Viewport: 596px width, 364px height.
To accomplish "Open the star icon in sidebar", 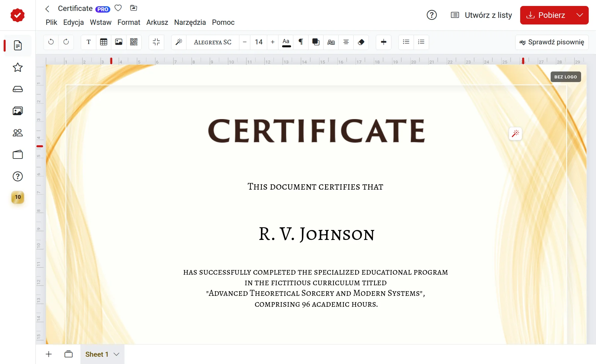I will (18, 68).
